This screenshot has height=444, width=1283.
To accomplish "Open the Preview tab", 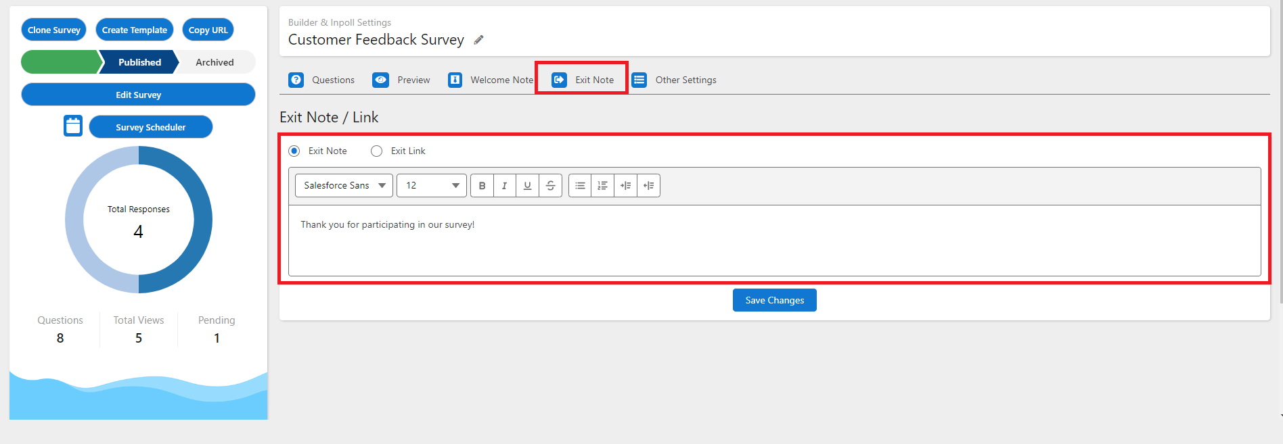I will click(401, 80).
